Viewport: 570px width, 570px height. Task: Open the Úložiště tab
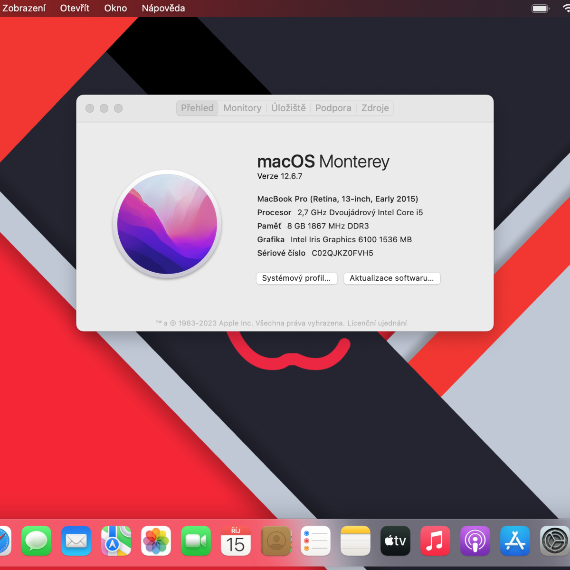click(x=288, y=108)
